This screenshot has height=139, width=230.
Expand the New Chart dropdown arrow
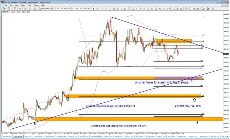(6, 9)
